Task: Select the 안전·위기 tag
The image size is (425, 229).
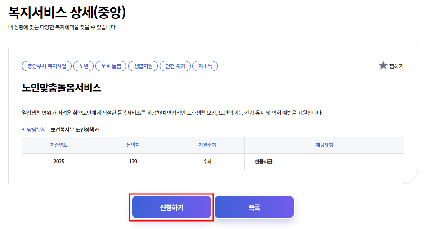Action: (x=175, y=66)
